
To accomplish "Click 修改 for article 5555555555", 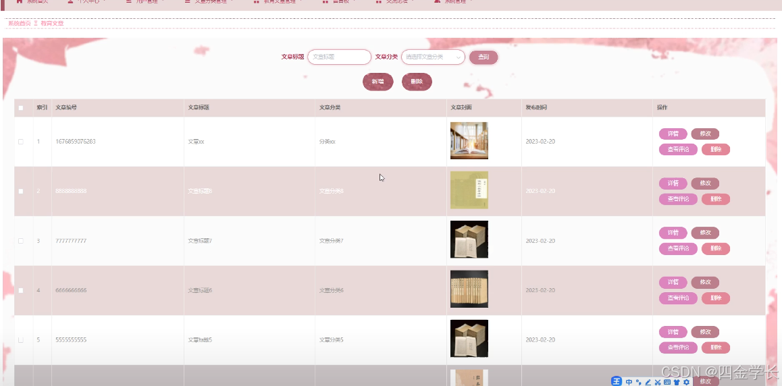I will [x=705, y=332].
